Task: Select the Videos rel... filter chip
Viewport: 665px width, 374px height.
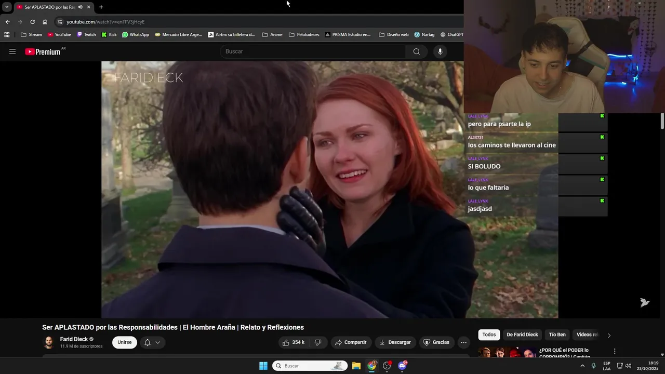Action: pos(588,335)
